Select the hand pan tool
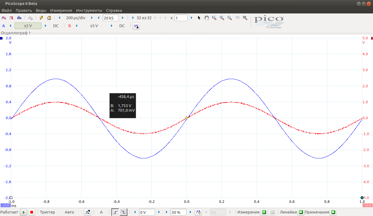The width and height of the screenshot is (373, 216). tap(207, 18)
